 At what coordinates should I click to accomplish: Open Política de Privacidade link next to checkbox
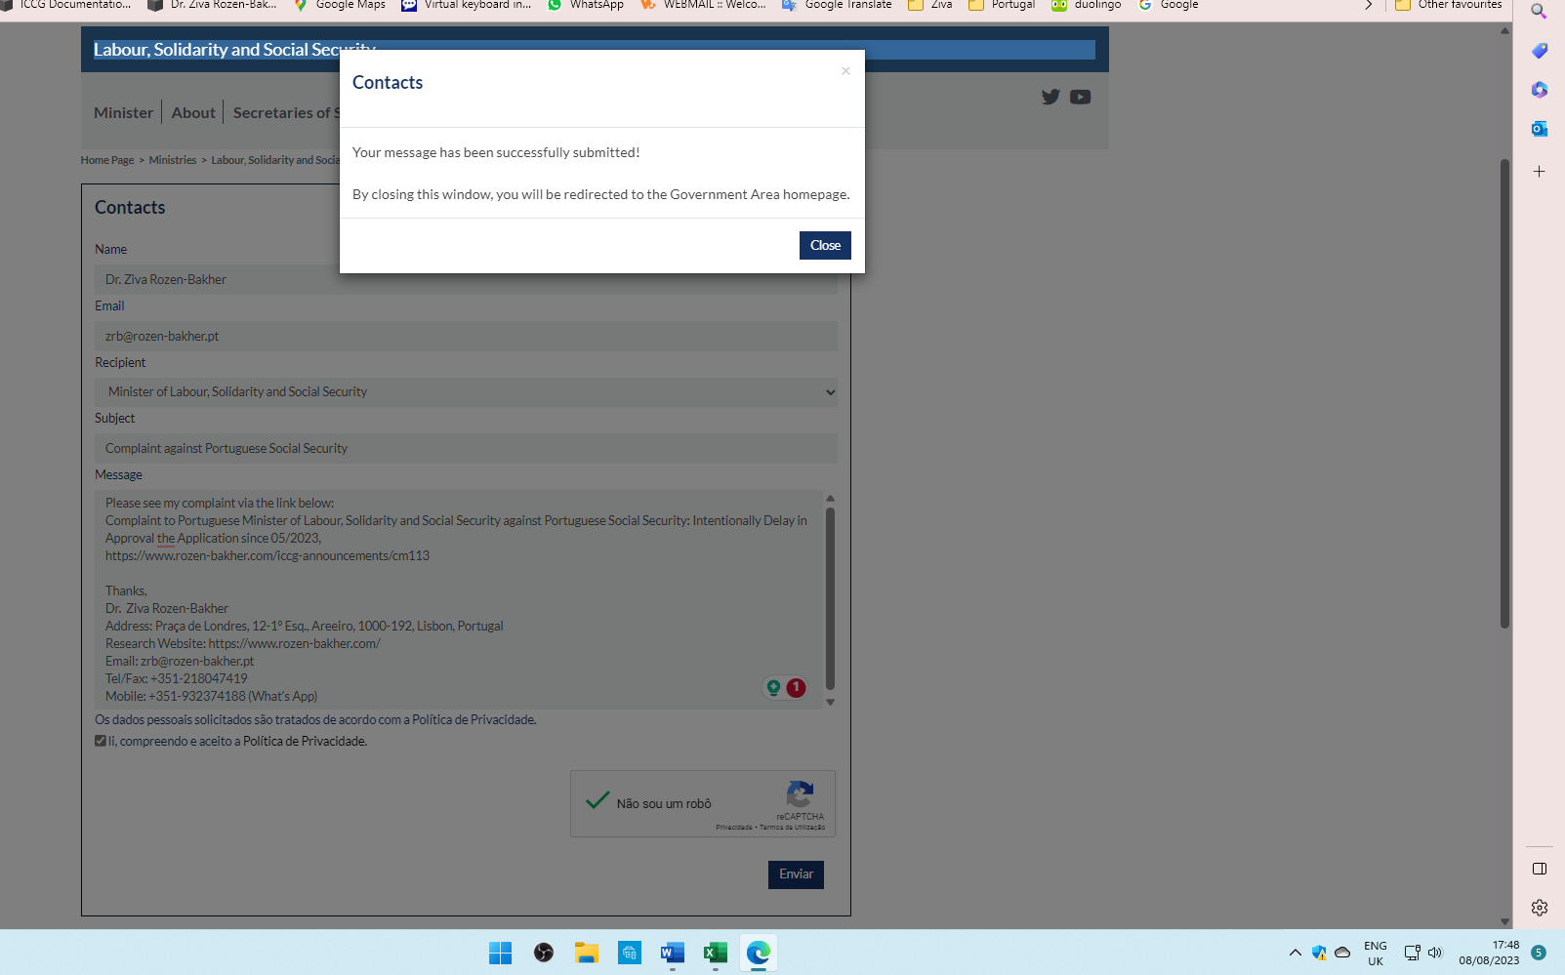pos(305,742)
